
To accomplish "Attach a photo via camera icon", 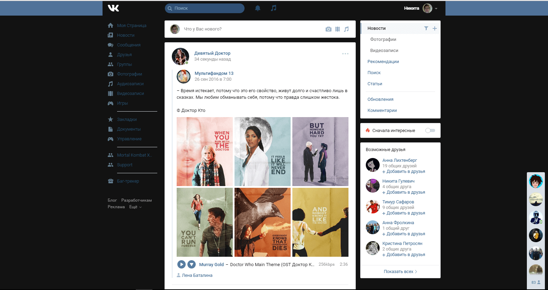I will pyautogui.click(x=328, y=29).
